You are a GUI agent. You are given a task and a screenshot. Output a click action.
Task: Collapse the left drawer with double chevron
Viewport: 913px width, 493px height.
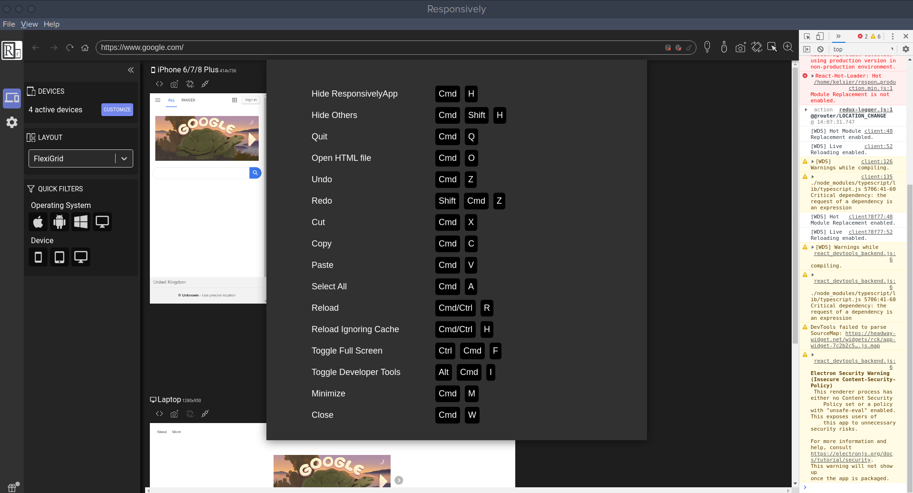click(131, 70)
